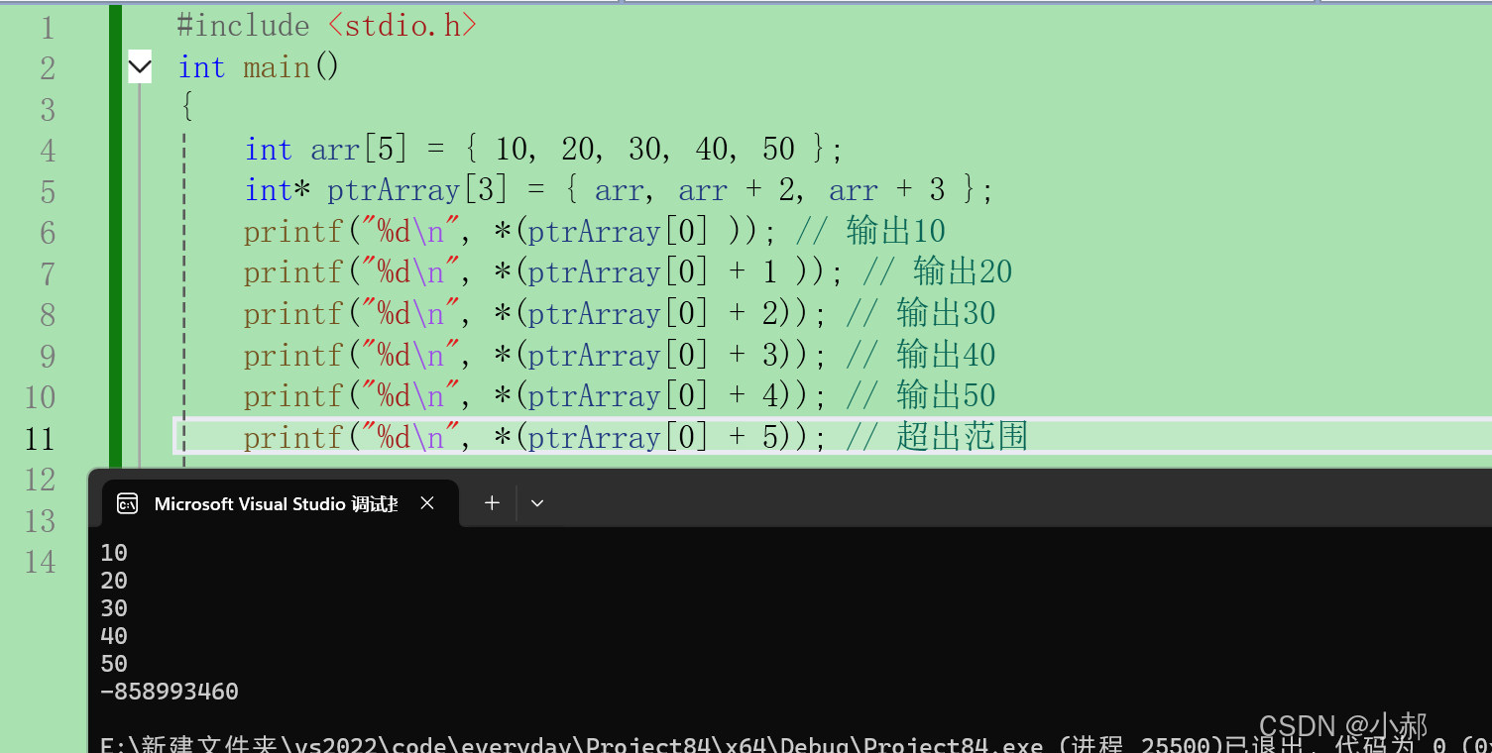Click the opening brace on line 3
This screenshot has height=753, width=1492.
click(186, 108)
